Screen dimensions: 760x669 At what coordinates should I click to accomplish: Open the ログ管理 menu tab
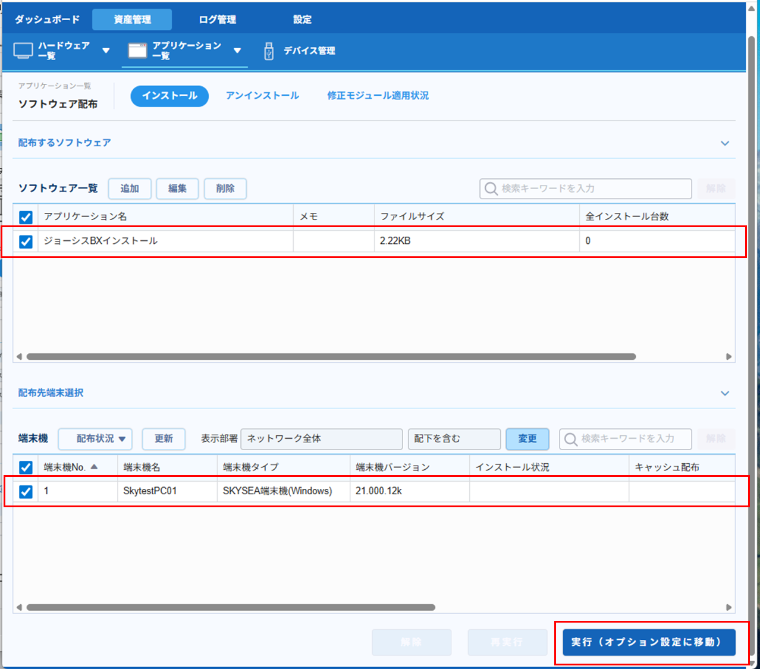(217, 20)
